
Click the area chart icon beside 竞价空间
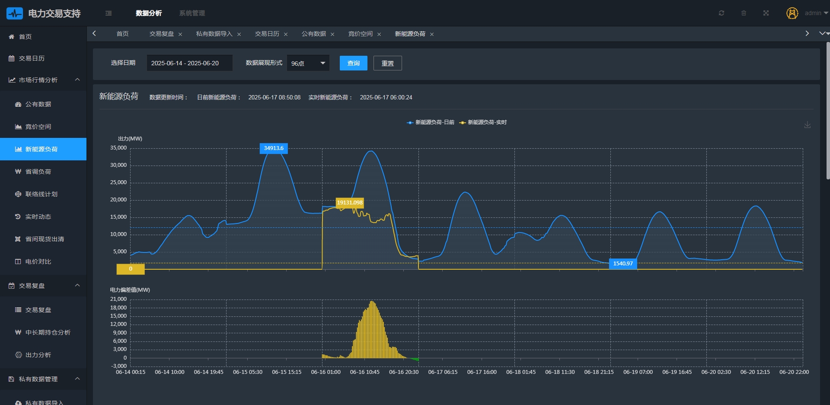tap(18, 127)
